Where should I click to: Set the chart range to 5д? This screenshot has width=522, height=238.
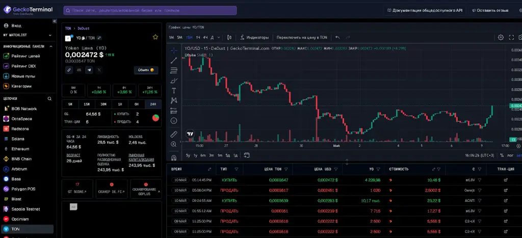pyautogui.click(x=228, y=155)
